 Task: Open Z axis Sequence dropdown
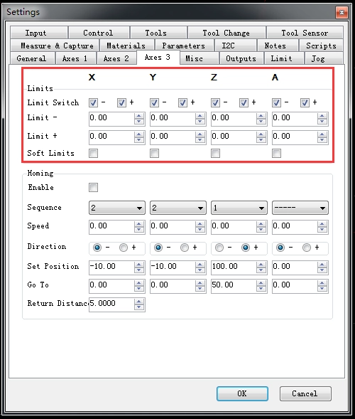[239, 208]
